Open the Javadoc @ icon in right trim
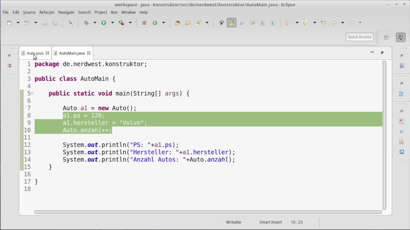 402,132
